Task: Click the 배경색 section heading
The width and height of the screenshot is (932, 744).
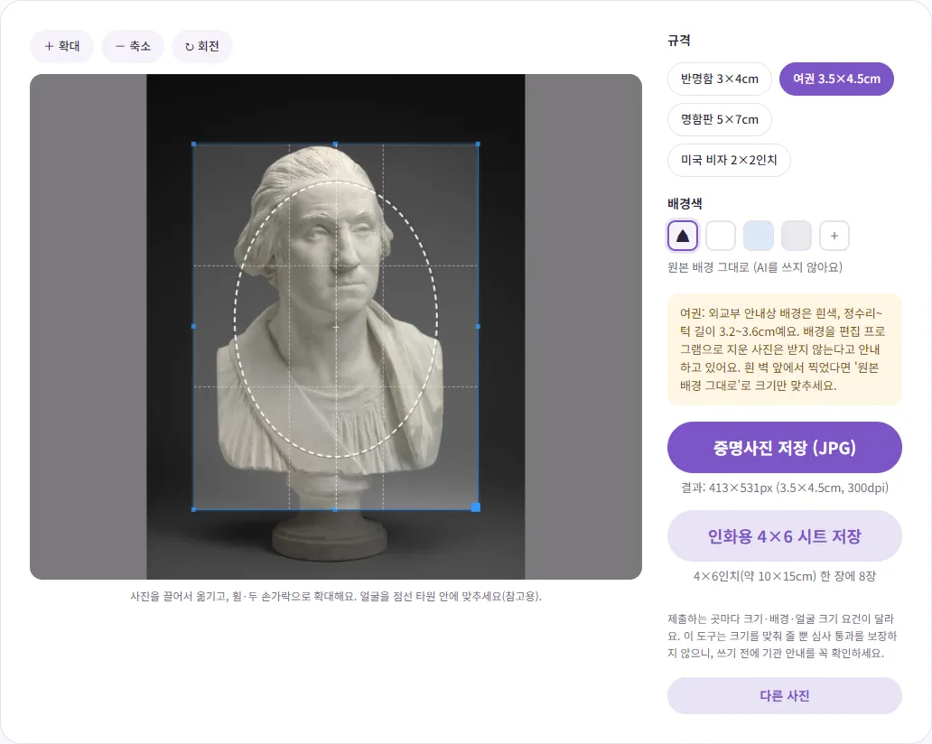Action: [x=685, y=203]
